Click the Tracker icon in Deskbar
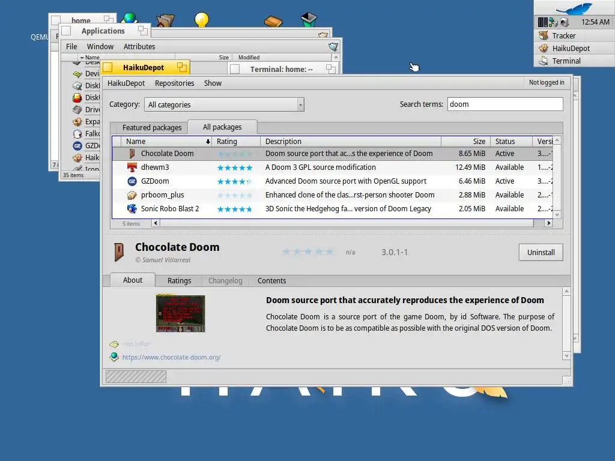 pos(543,35)
